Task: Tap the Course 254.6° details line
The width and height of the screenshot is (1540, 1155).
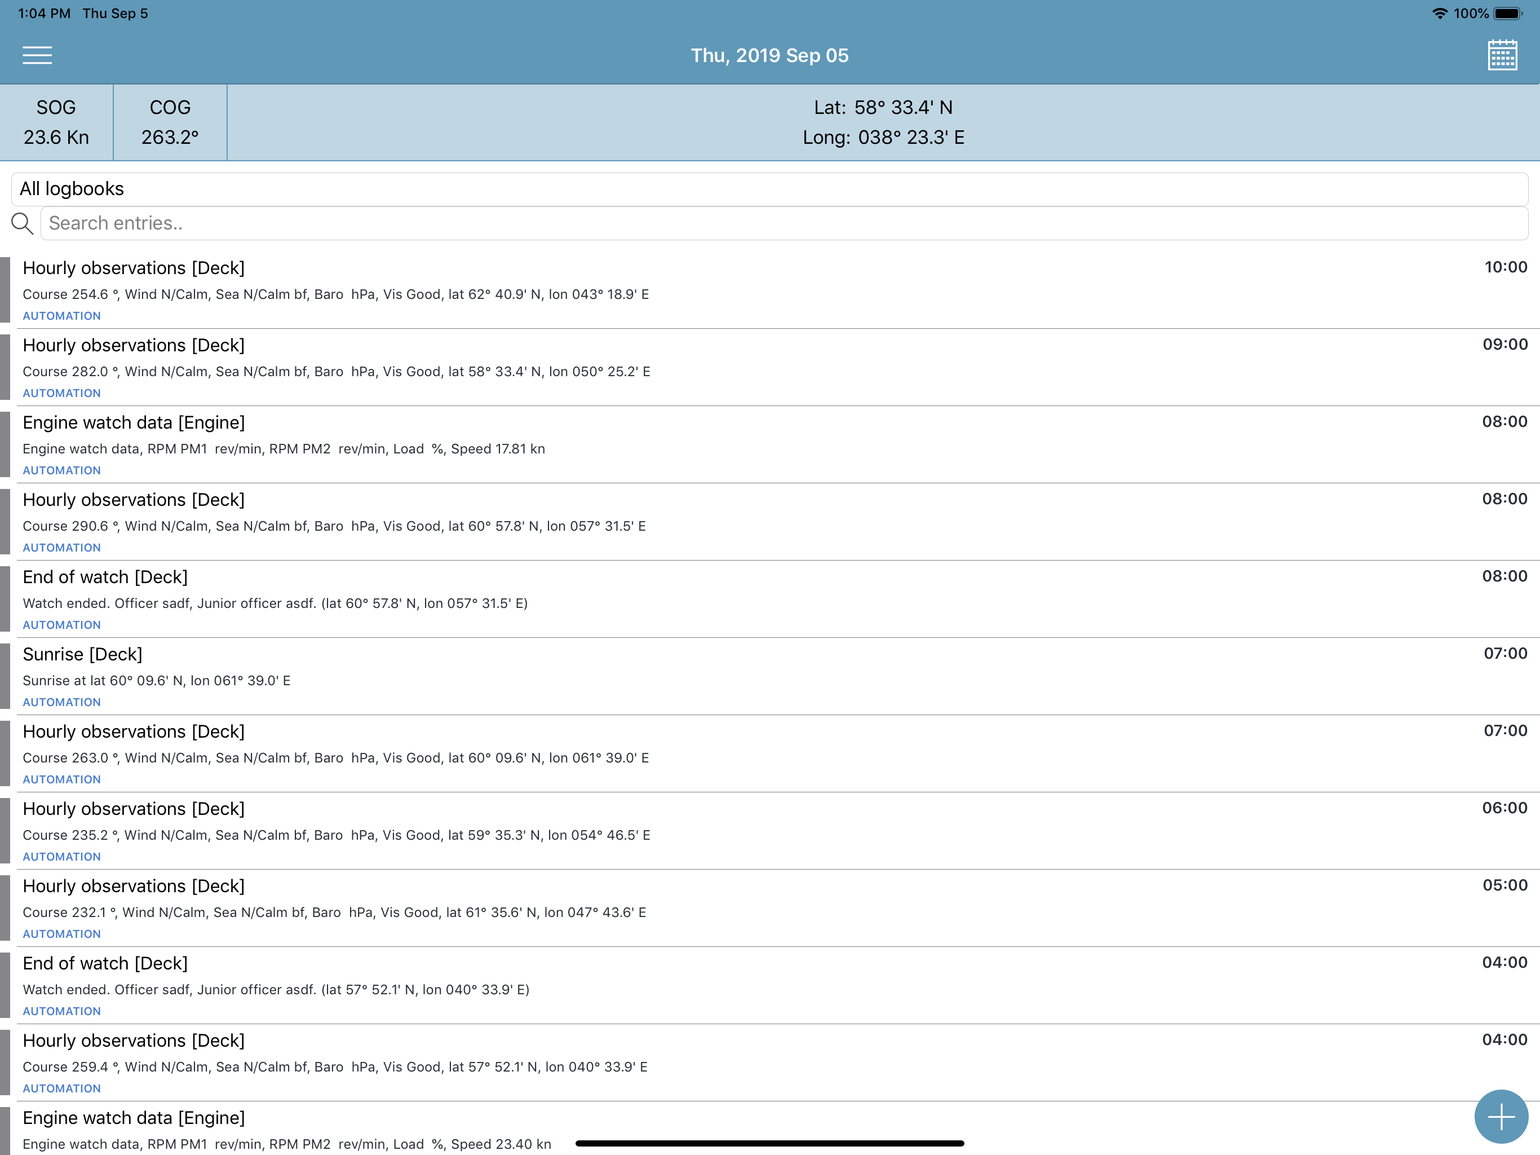Action: 335,294
